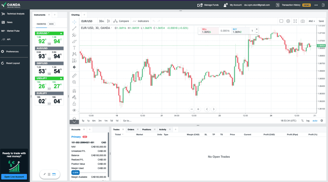Enter fullscreen chart mode

pyautogui.click(x=295, y=21)
